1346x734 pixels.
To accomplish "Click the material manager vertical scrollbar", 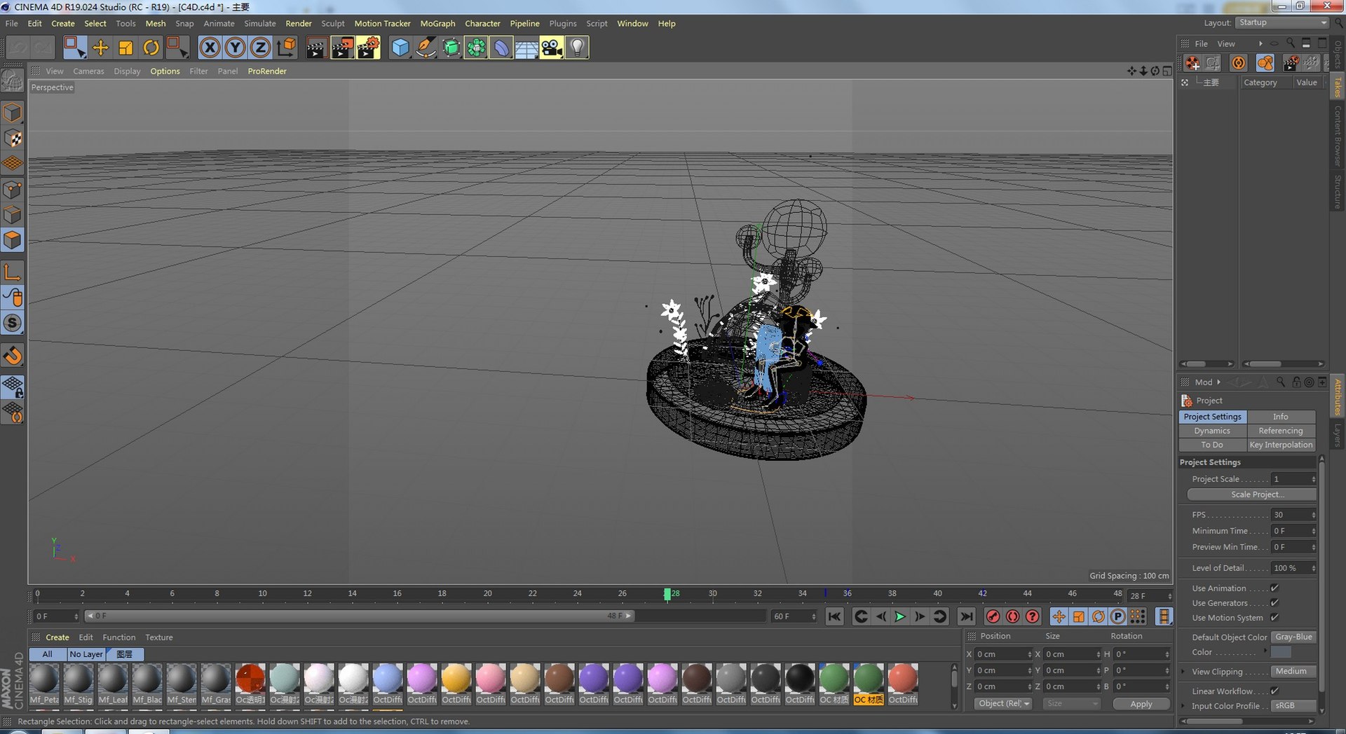I will click(954, 686).
